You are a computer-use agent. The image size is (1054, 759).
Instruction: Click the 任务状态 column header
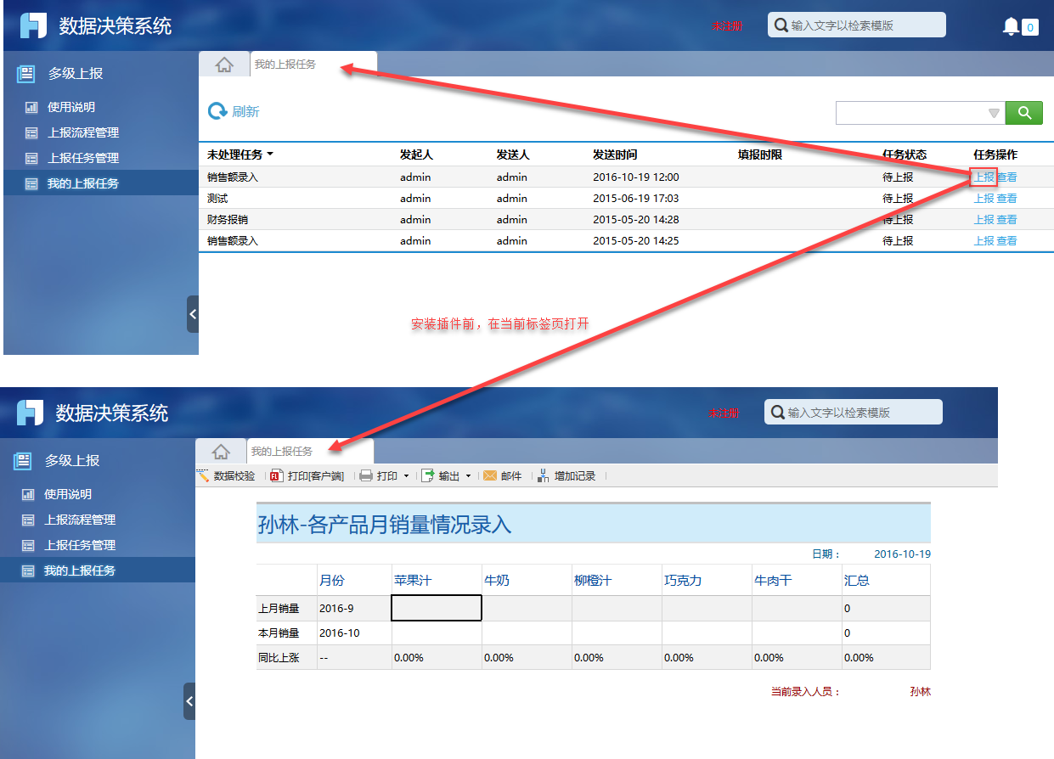coord(905,155)
